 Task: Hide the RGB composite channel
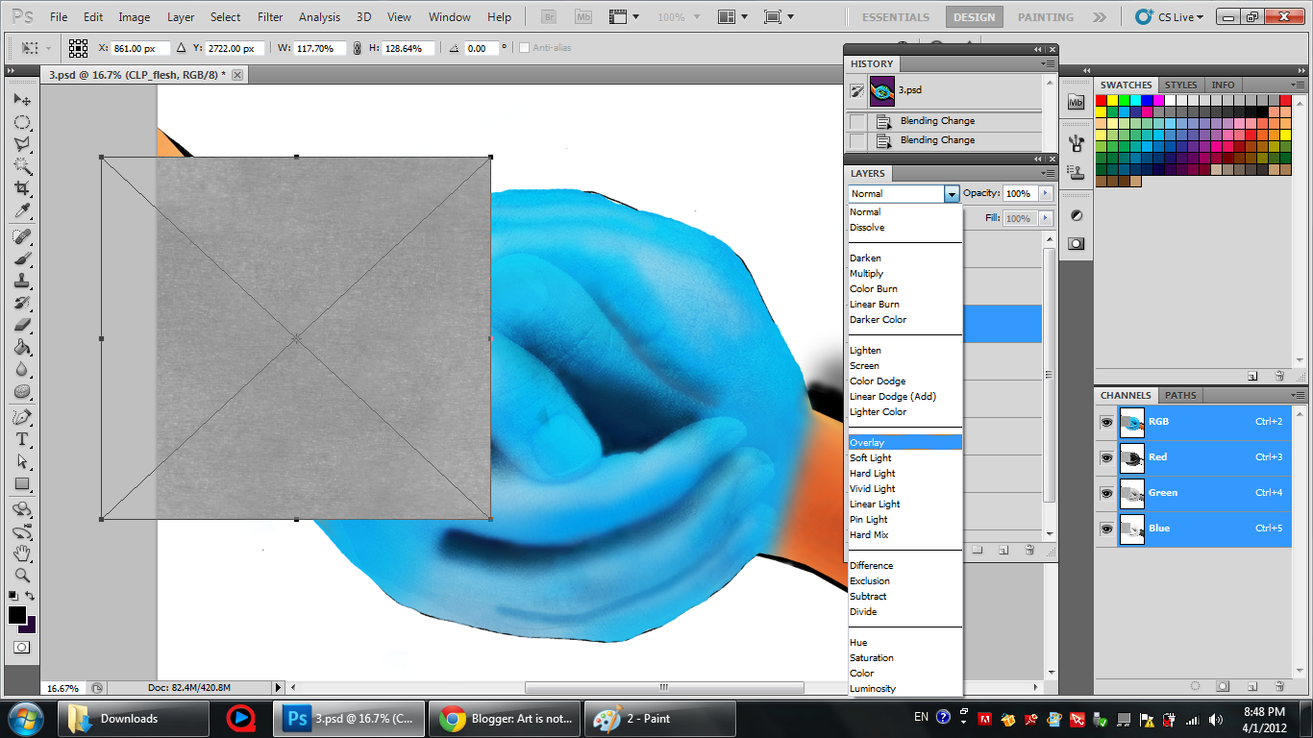coord(1106,422)
